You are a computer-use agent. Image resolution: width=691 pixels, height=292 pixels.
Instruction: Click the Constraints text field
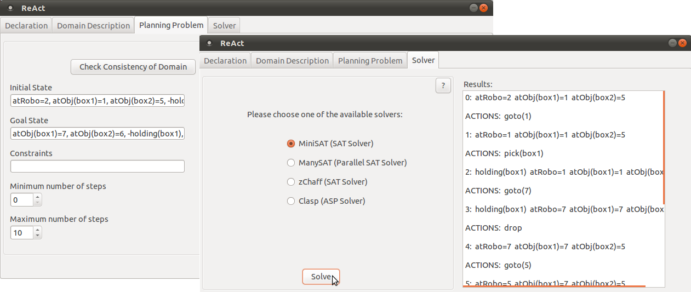point(98,167)
